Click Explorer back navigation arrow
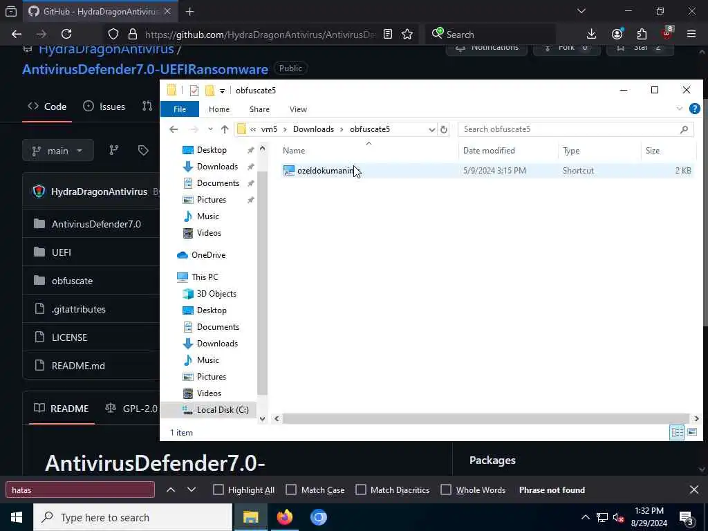The height and width of the screenshot is (531, 708). tap(174, 129)
